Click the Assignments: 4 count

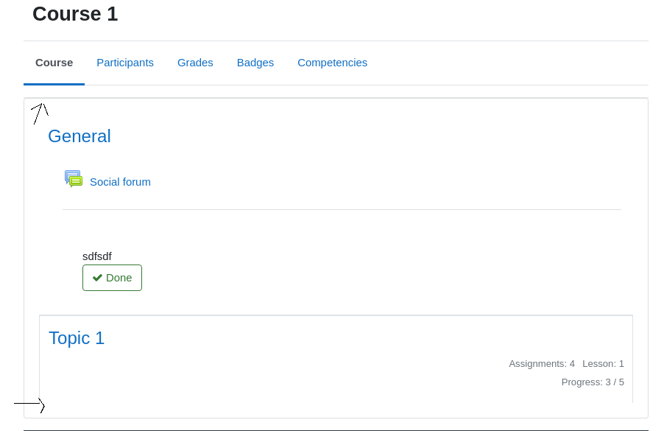pyautogui.click(x=542, y=364)
